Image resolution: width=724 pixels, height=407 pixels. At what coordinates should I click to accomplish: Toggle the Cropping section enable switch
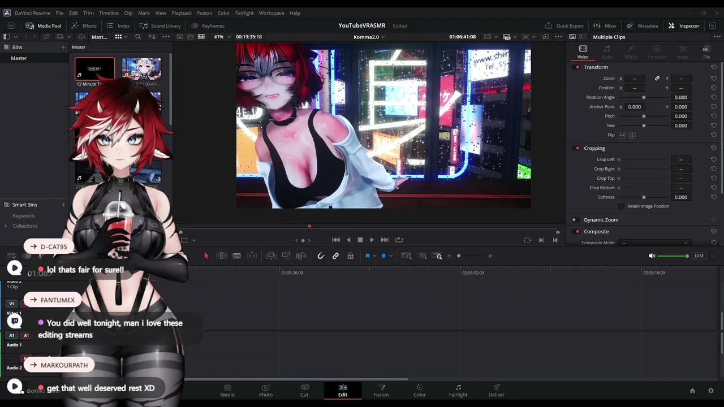[x=577, y=148]
